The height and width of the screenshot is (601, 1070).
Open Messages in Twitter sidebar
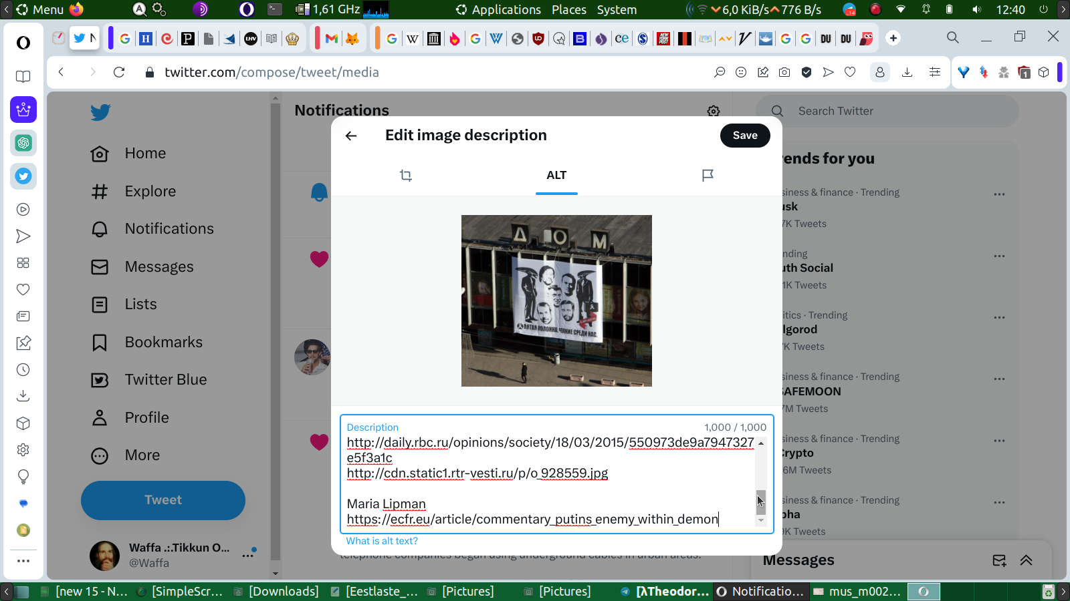(x=142, y=267)
